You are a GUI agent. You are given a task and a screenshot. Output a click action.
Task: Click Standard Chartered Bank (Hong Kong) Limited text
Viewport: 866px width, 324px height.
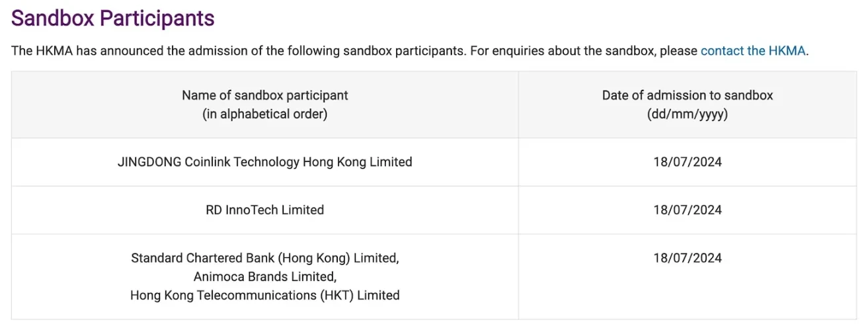264,258
